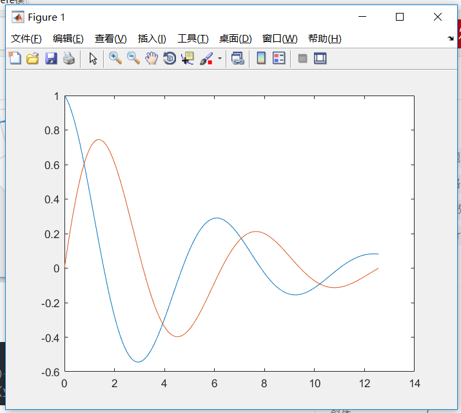
Task: Minimize the Figure 1 window
Action: pos(362,17)
